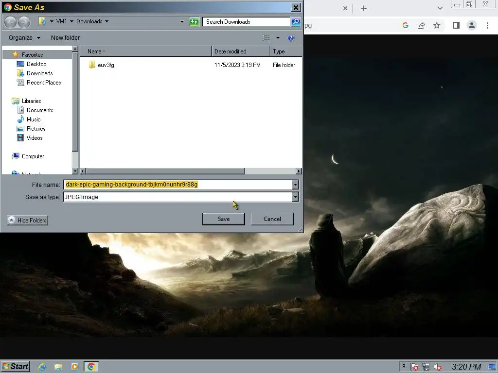The width and height of the screenshot is (498, 373).
Task: Open Internet Explorer from taskbar
Action: click(42, 367)
